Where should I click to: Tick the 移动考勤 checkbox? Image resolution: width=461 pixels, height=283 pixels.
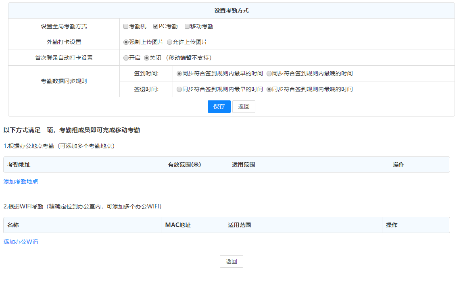[187, 27]
